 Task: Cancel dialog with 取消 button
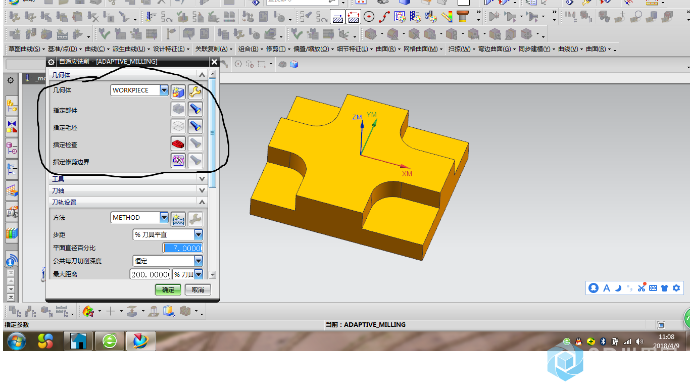click(198, 289)
